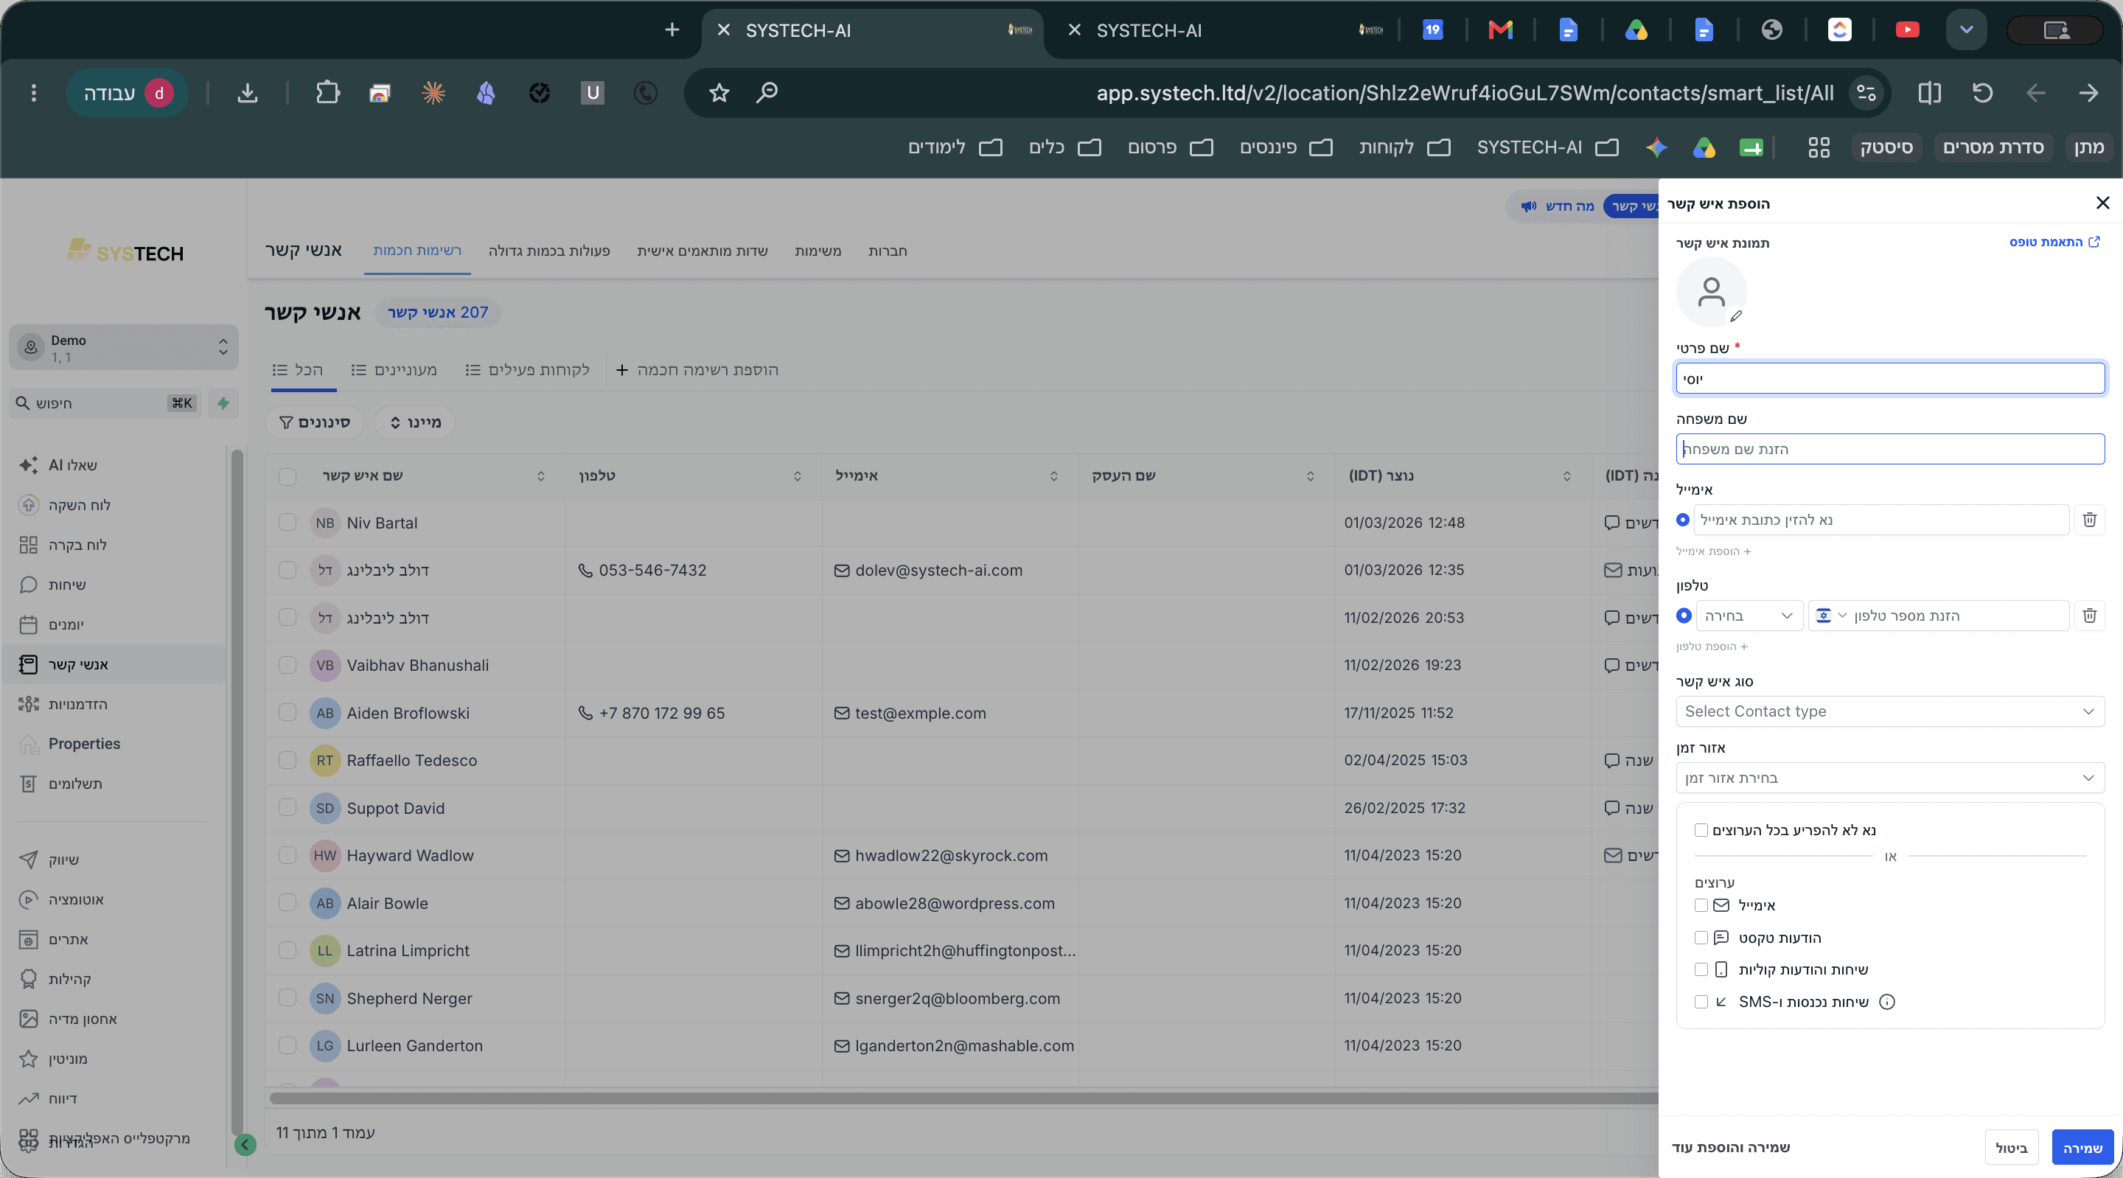Viewport: 2123px width, 1178px height.
Task: Select the primary email radio button
Action: click(x=1683, y=520)
